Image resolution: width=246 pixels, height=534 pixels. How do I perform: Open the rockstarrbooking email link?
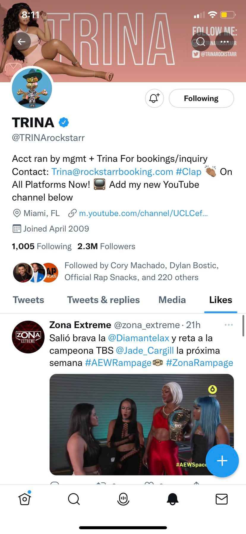tap(112, 172)
